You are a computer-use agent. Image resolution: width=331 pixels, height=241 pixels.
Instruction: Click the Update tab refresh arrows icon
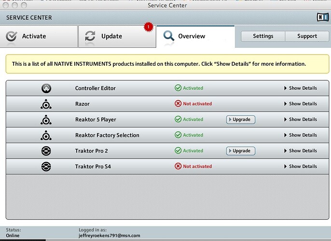tap(90, 36)
